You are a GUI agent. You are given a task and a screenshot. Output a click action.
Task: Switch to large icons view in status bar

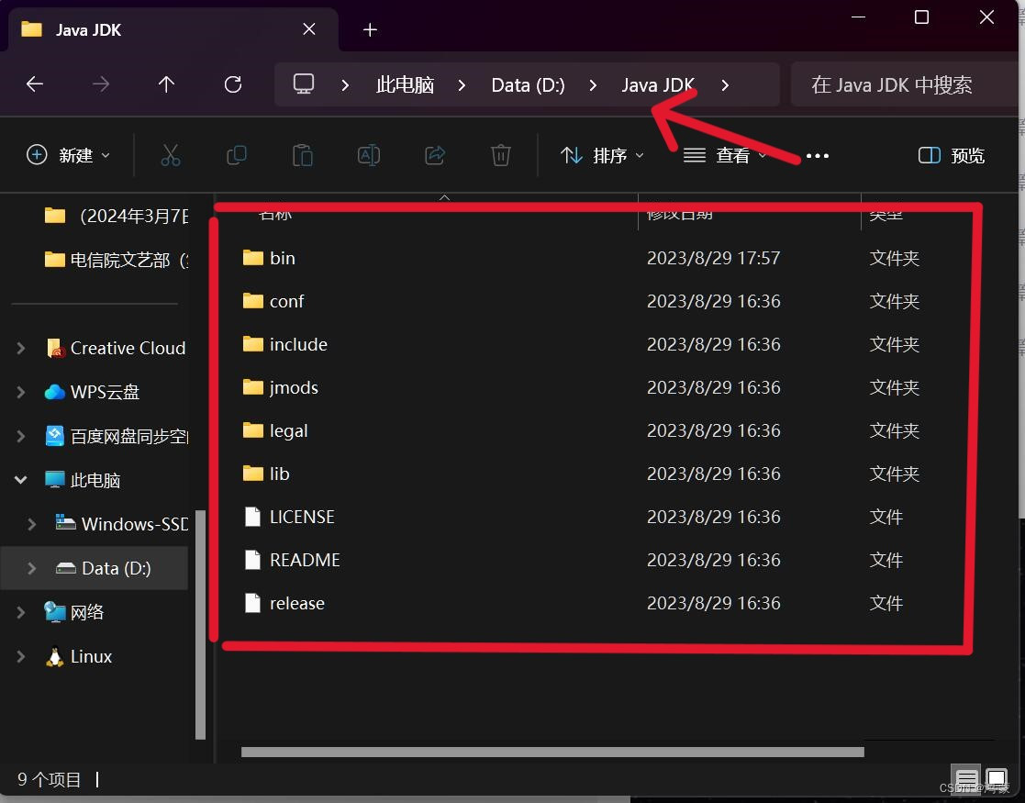(997, 779)
